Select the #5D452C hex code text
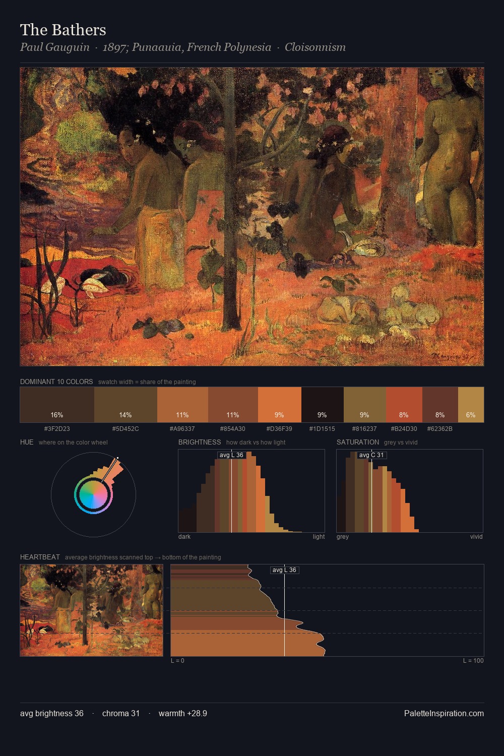 pyautogui.click(x=125, y=429)
